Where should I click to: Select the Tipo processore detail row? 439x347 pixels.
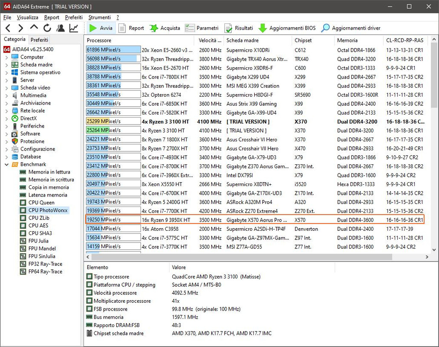(x=174, y=276)
